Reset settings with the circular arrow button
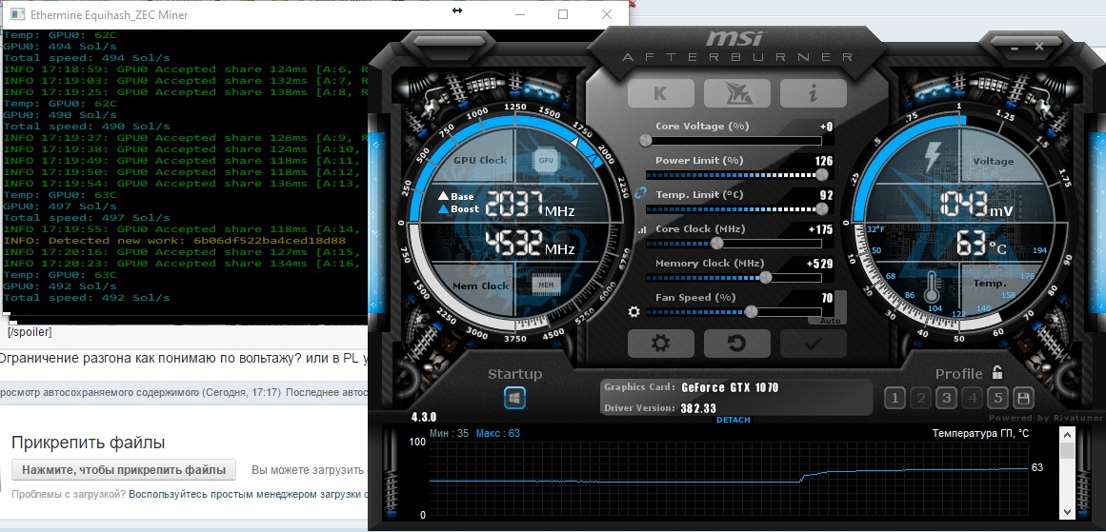This screenshot has height=532, width=1106. (x=736, y=344)
